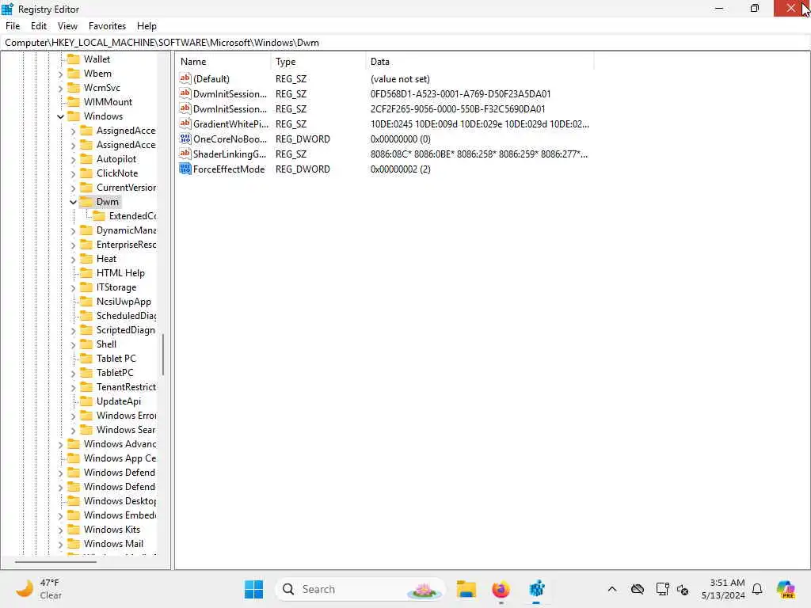
Task: Select the HTML Help folder icon
Action: coord(86,273)
